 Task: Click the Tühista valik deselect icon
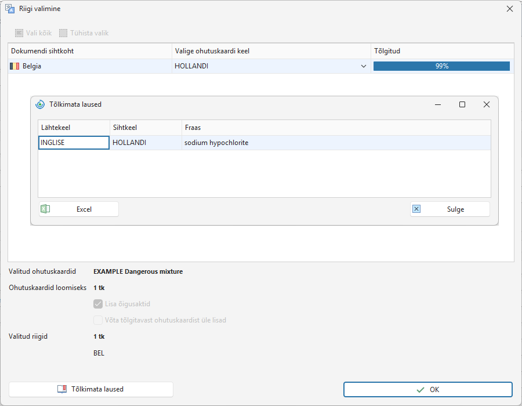point(63,33)
